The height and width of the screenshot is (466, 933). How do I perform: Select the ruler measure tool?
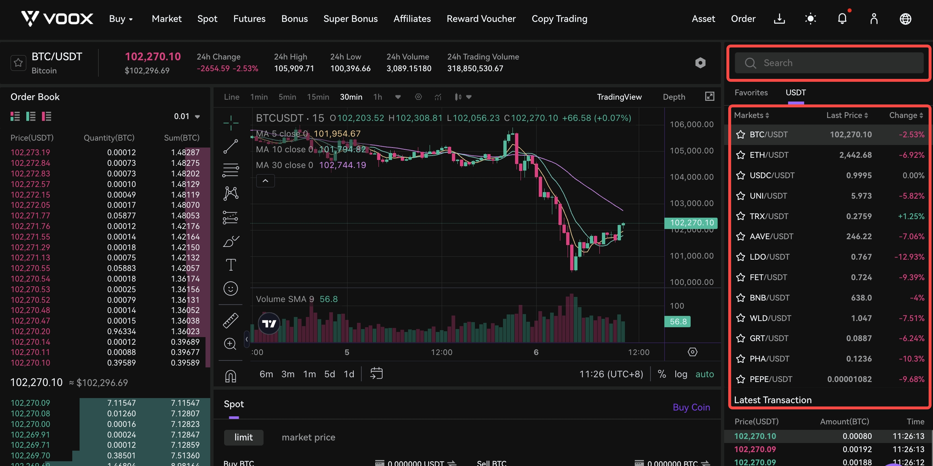[x=231, y=321]
